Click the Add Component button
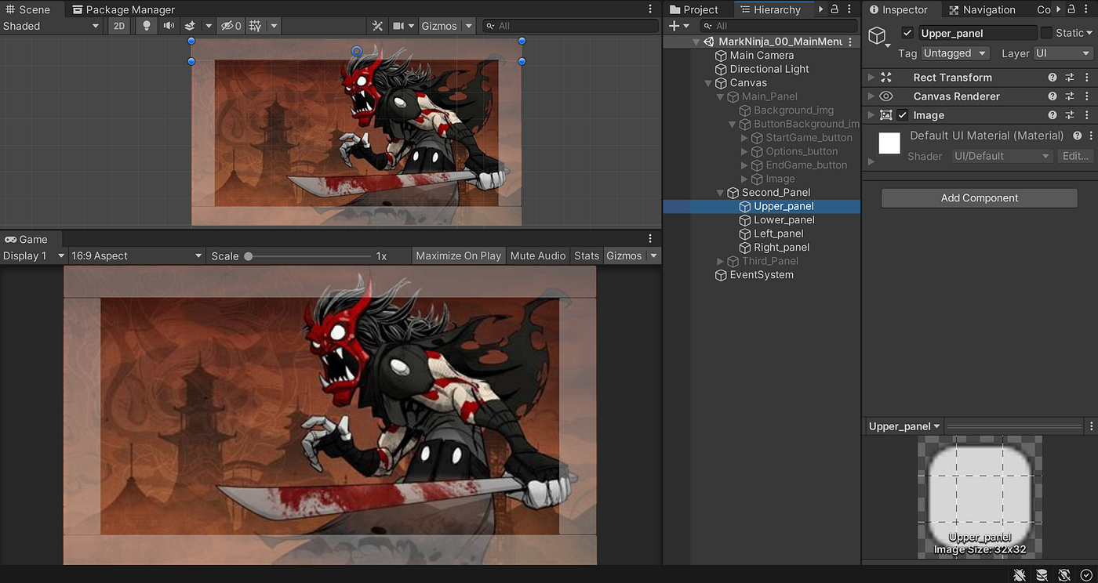This screenshot has height=583, width=1098. point(978,197)
